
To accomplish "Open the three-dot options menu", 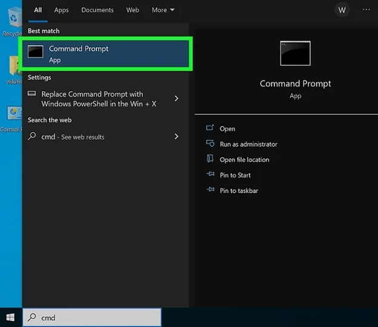I will pos(366,10).
